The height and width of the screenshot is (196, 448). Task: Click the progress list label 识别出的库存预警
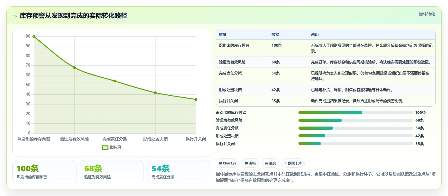coord(231,112)
